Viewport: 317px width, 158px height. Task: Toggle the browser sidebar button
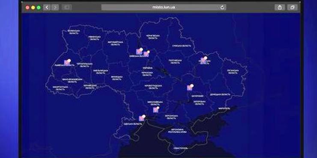[x=67, y=7]
